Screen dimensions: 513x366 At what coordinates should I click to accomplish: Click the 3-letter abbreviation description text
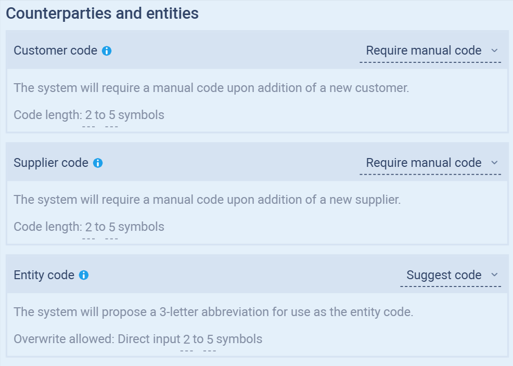(213, 312)
